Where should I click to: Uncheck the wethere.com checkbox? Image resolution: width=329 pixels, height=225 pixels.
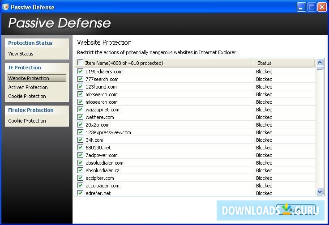80,117
